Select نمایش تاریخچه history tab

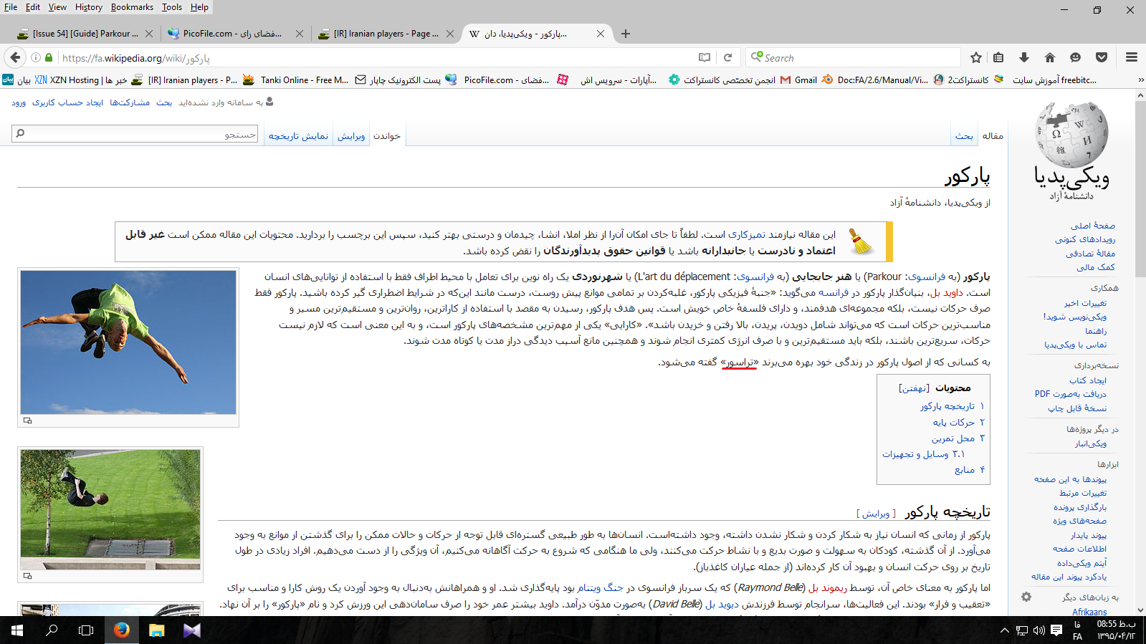298,136
